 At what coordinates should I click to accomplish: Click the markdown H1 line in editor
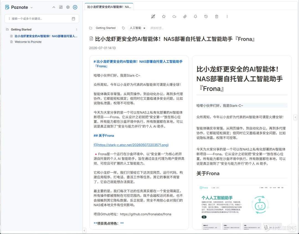(138, 64)
